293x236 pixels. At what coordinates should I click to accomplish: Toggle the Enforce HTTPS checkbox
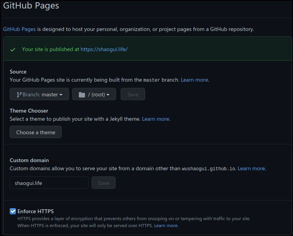[13, 211]
